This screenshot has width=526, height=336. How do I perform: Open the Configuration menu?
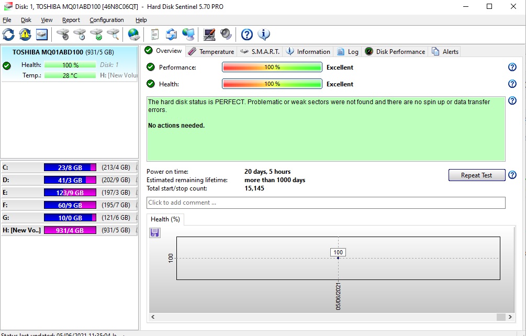[x=107, y=20]
